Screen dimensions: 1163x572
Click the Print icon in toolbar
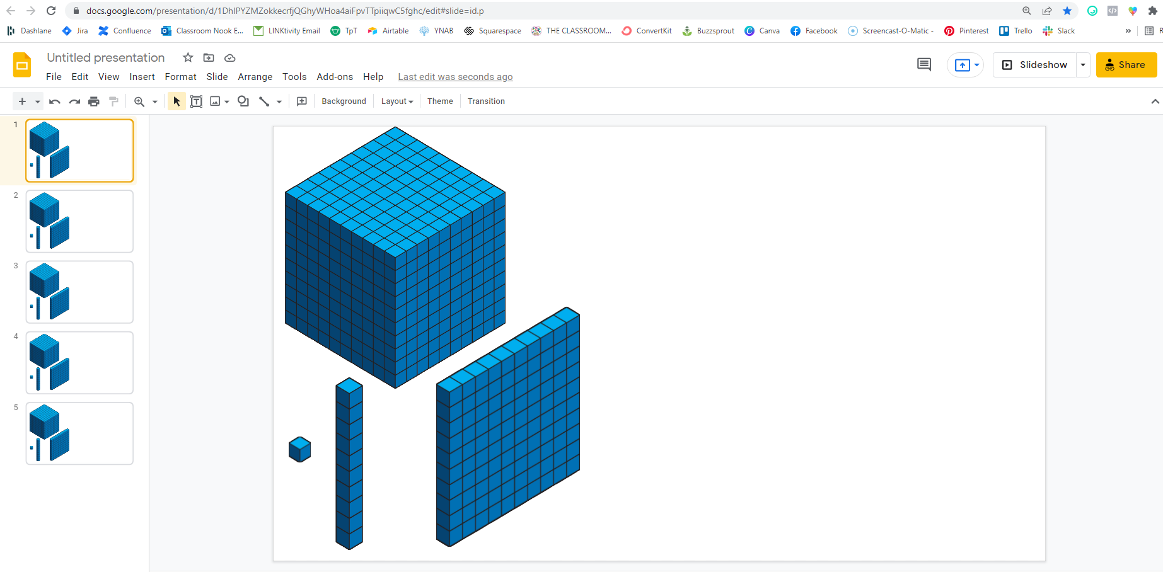point(94,101)
